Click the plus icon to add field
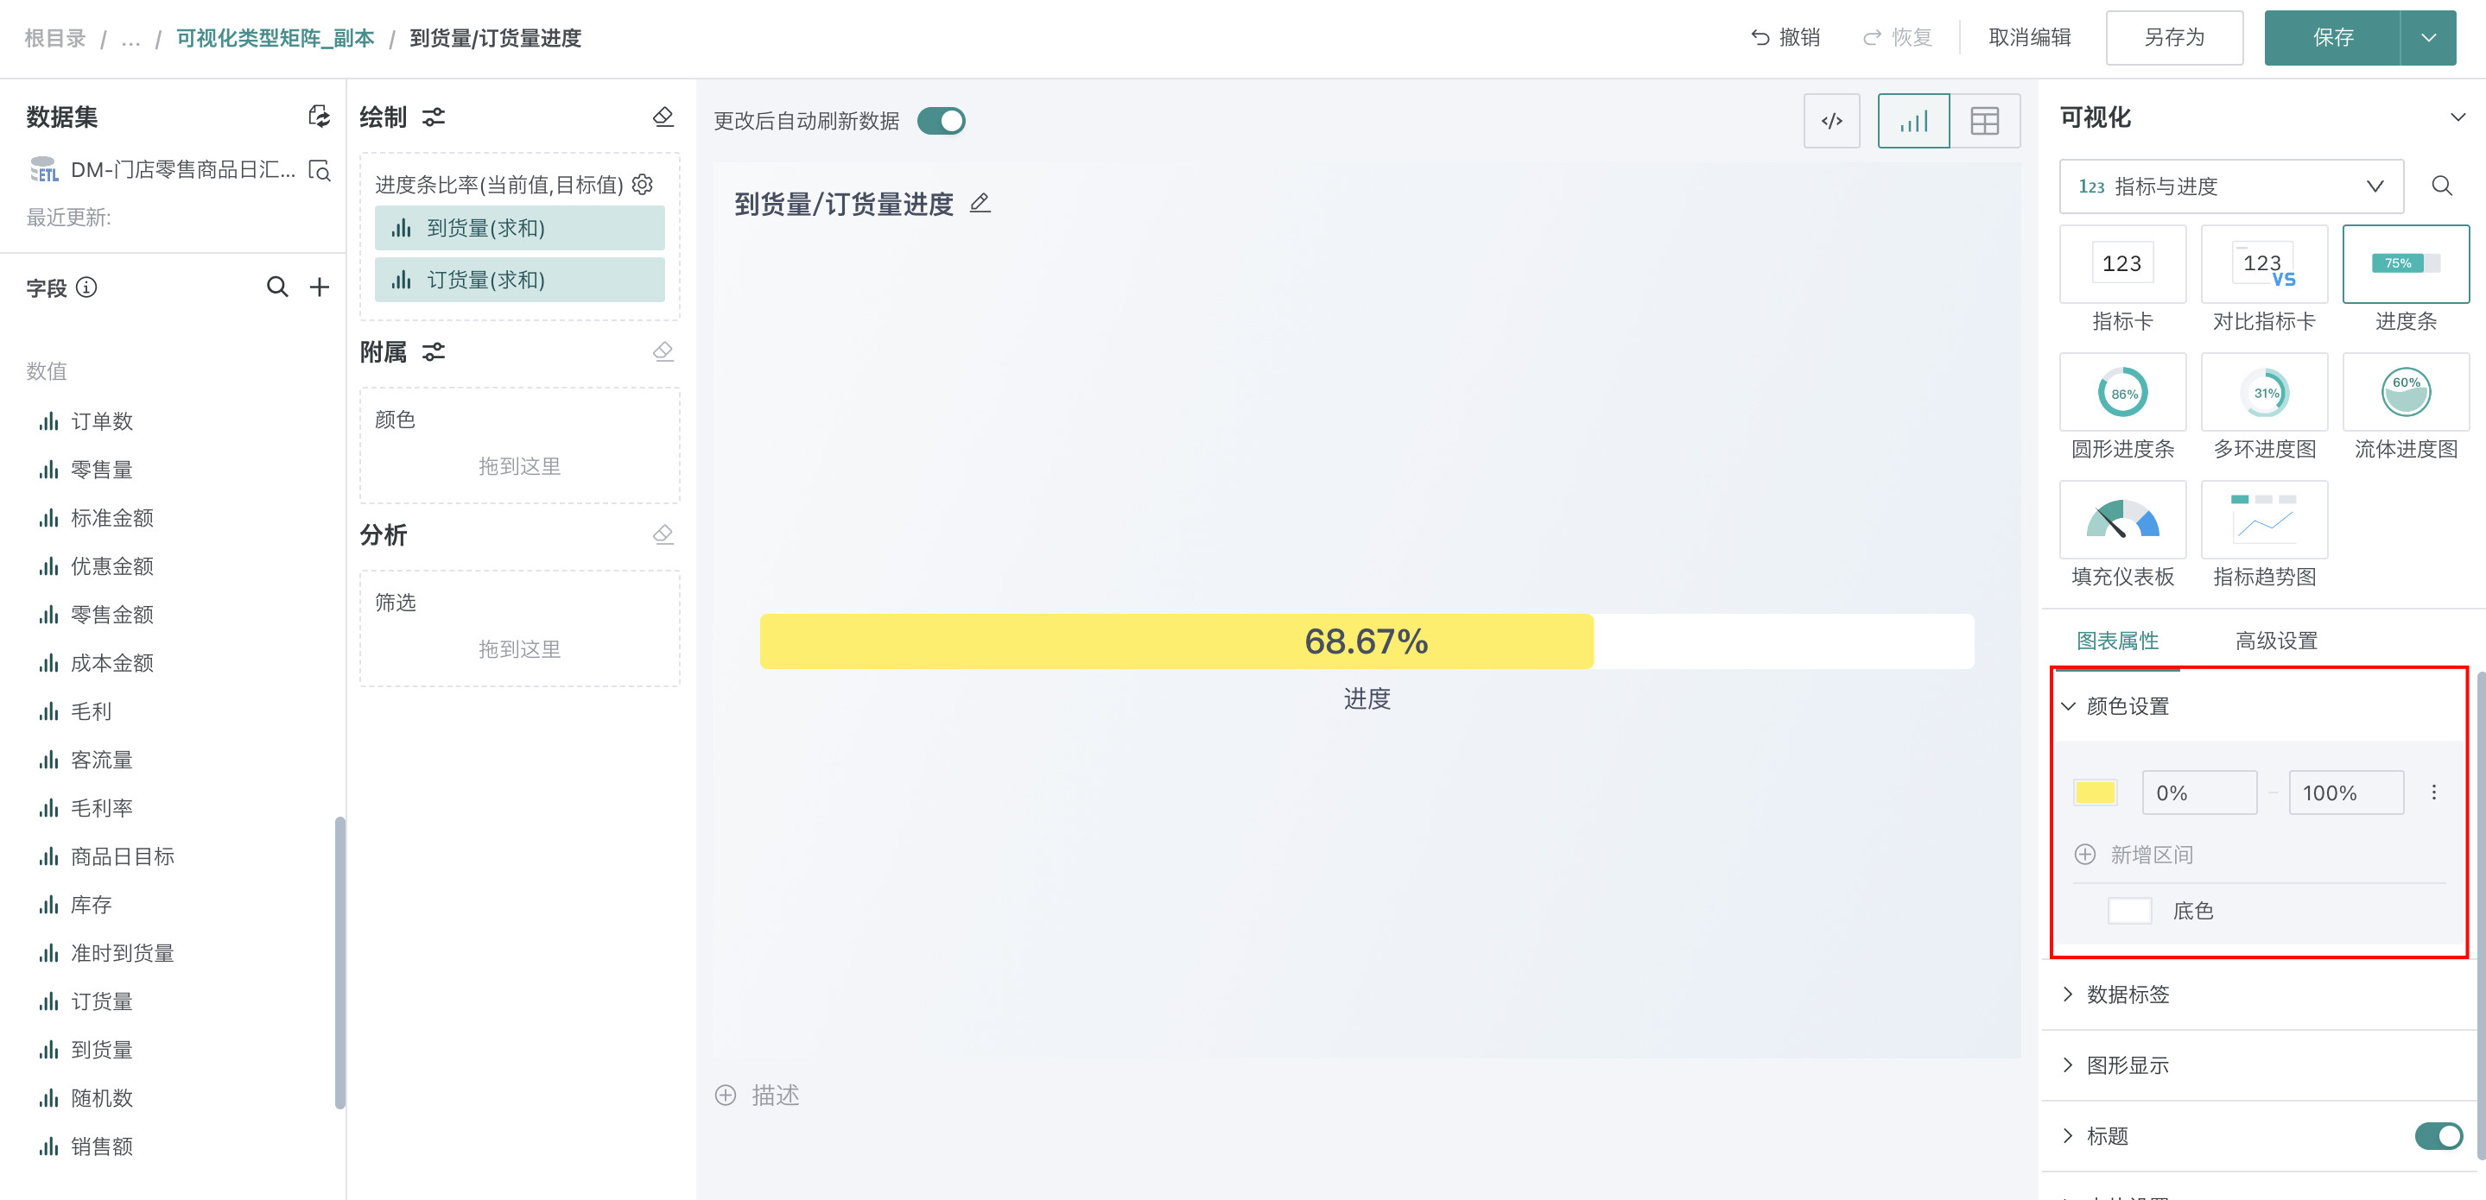The height and width of the screenshot is (1200, 2486). [x=320, y=287]
